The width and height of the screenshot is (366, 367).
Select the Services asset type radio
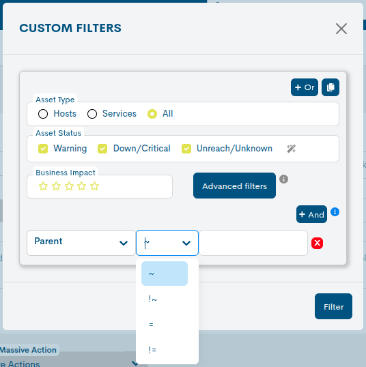pyautogui.click(x=92, y=114)
